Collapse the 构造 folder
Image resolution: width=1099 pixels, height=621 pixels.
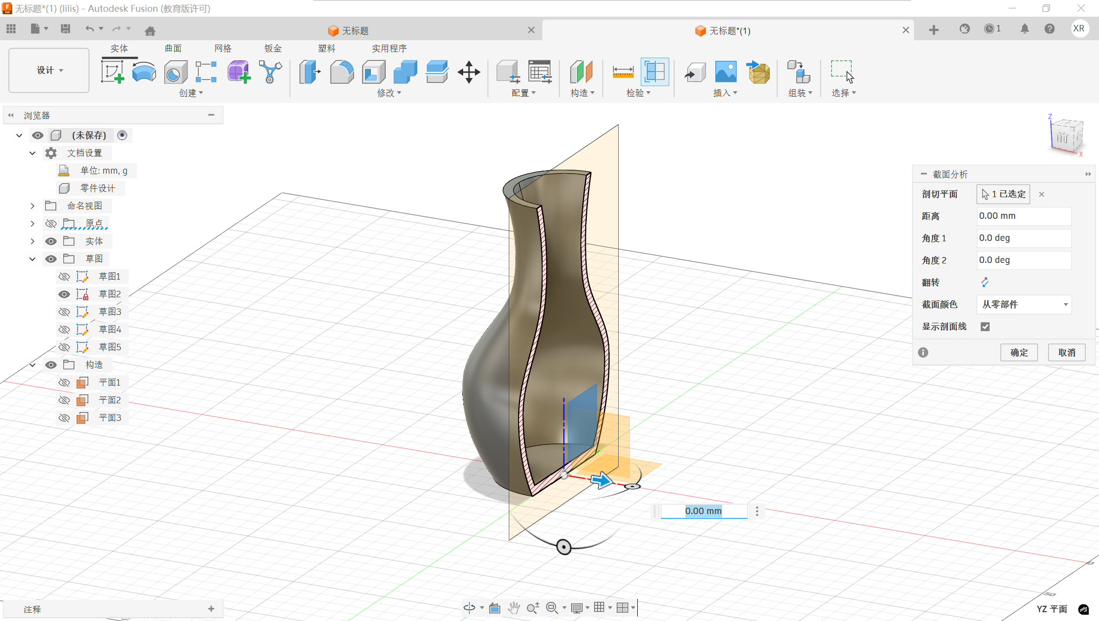tap(32, 365)
